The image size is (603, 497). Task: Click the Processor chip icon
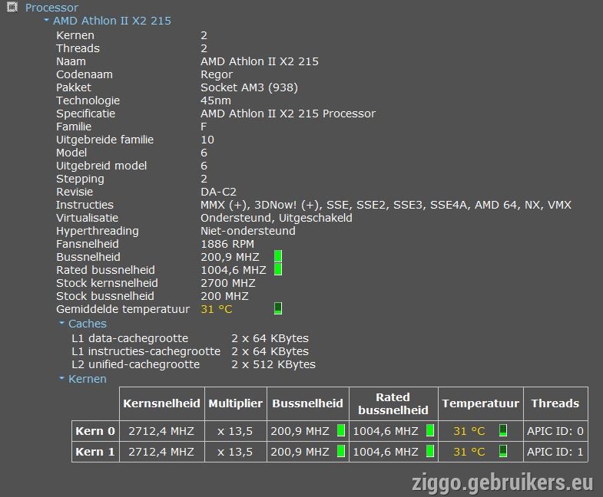12,7
